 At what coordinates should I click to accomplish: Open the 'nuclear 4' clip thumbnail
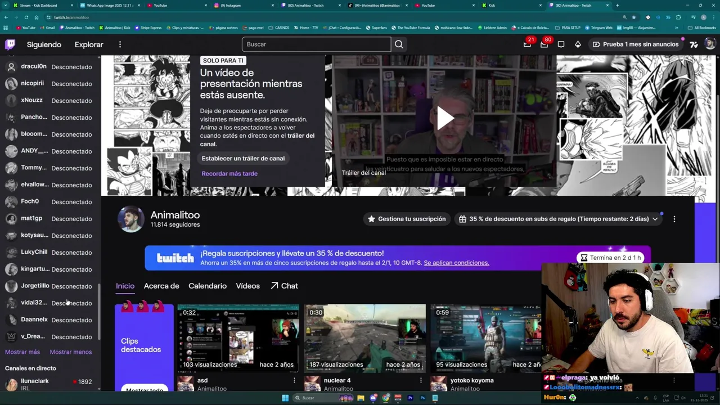coord(365,338)
